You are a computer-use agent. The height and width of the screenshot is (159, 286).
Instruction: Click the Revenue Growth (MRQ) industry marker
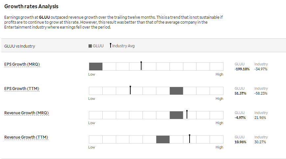click(187, 114)
